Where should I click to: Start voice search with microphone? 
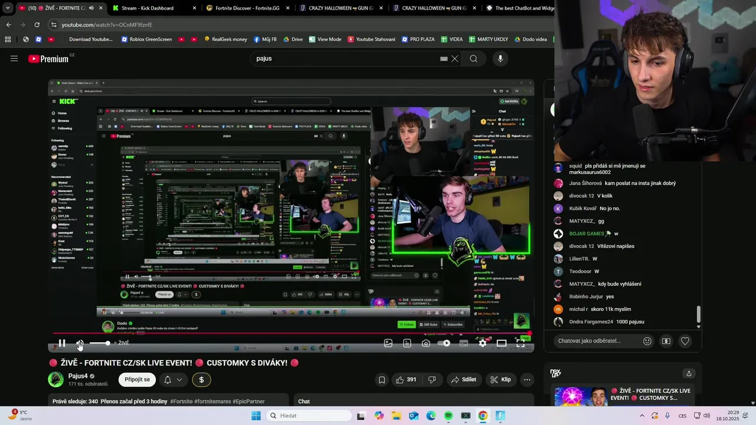tap(500, 58)
